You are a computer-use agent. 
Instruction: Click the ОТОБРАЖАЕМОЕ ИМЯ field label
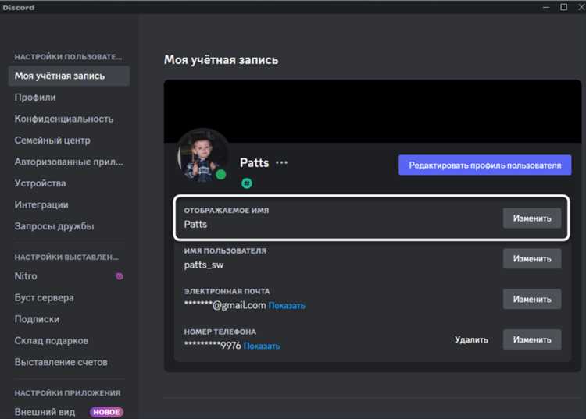click(227, 211)
